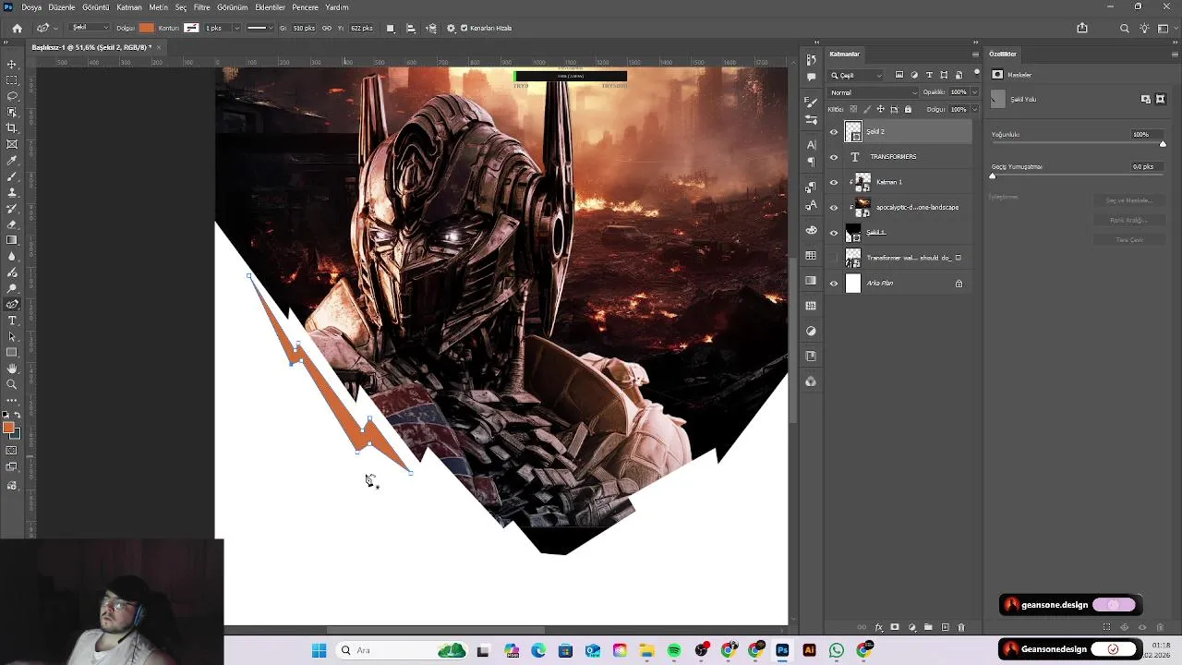Open Spotify from the taskbar
This screenshot has height=665, width=1182.
[x=674, y=650]
